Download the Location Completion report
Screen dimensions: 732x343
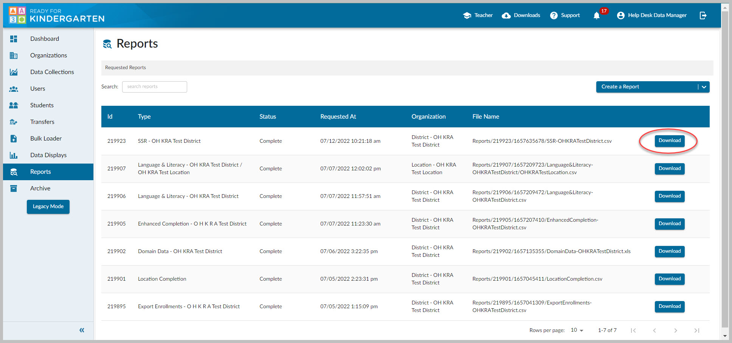pos(670,279)
